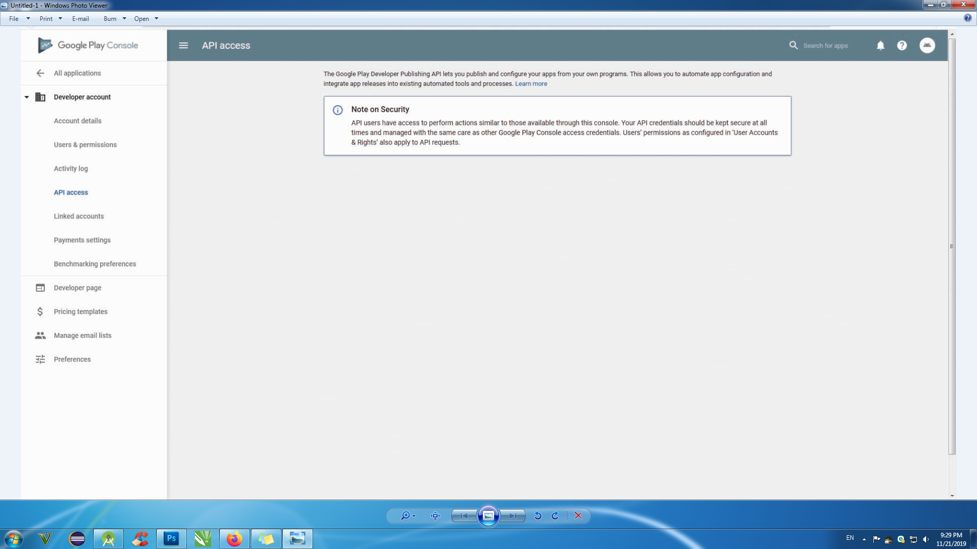Click the Pricing templates dollar icon
Image resolution: width=977 pixels, height=549 pixels.
pos(40,312)
